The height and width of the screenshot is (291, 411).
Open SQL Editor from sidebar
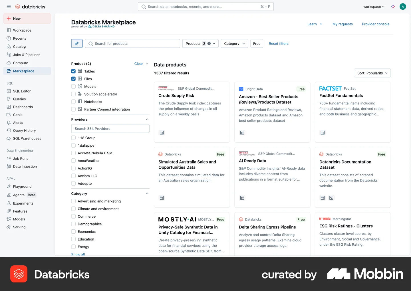pos(27,91)
